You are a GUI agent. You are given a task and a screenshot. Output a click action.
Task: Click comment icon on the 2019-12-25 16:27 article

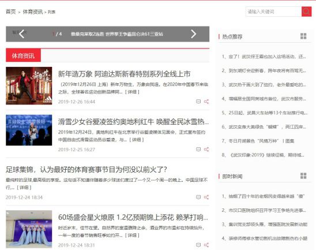click(198, 150)
